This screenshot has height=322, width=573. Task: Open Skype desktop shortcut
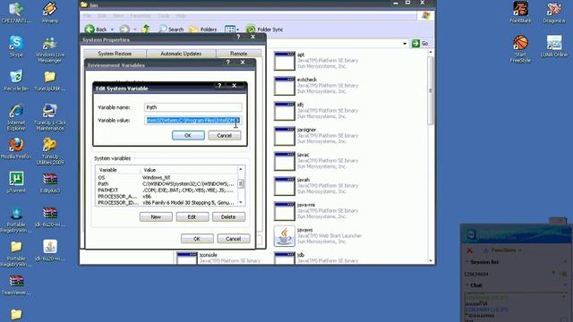[x=16, y=46]
